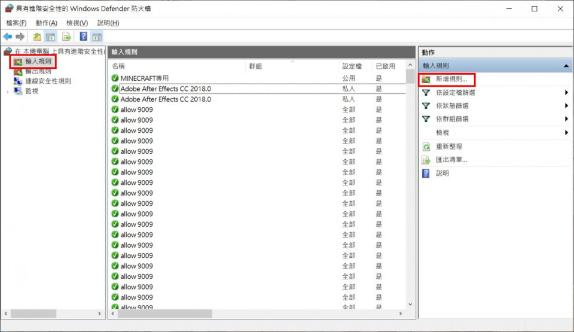Click the Forward arrow toolbar icon
The width and height of the screenshot is (574, 332).
pyautogui.click(x=20, y=36)
